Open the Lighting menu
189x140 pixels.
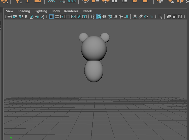tap(41, 11)
